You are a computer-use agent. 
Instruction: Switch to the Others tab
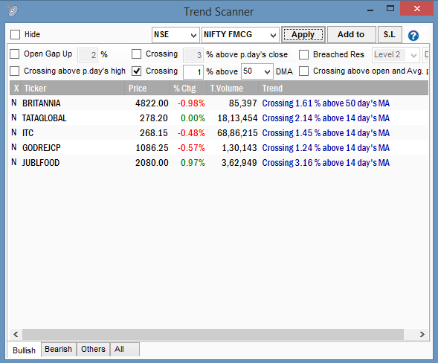[x=93, y=349]
